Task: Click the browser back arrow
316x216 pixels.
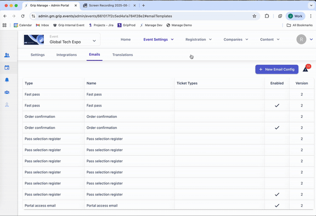Action: [x=5, y=16]
